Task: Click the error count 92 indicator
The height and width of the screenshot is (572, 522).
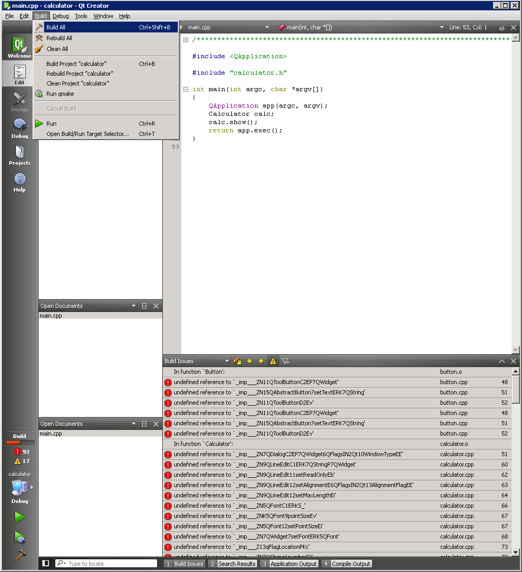Action: point(22,452)
